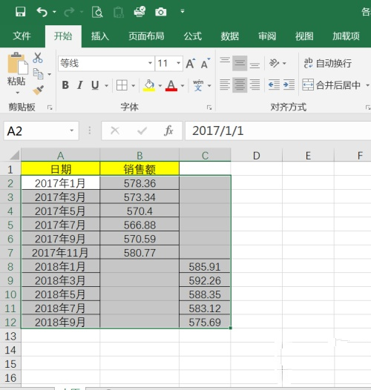This screenshot has width=371, height=390.
Task: Open the 剪贴板 dialog launcher
Action: pos(50,108)
